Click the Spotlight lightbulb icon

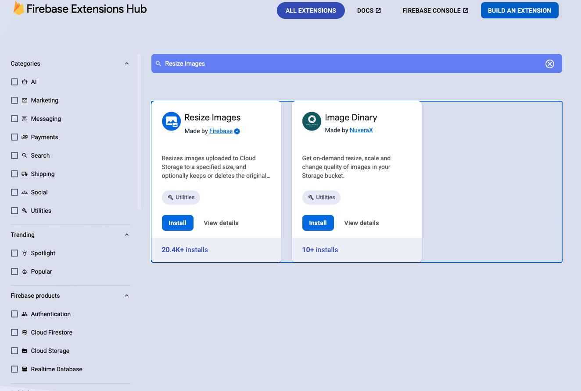pos(25,253)
